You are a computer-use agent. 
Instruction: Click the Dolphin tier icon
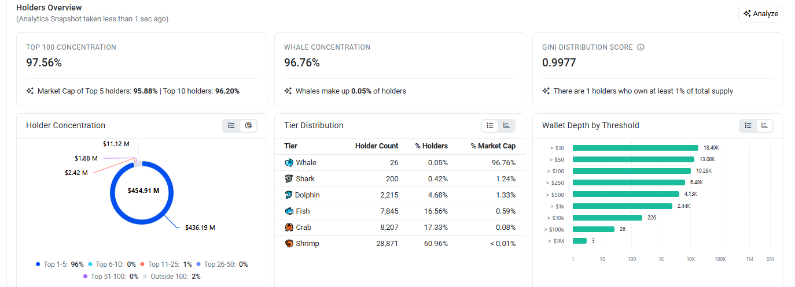[x=289, y=195]
